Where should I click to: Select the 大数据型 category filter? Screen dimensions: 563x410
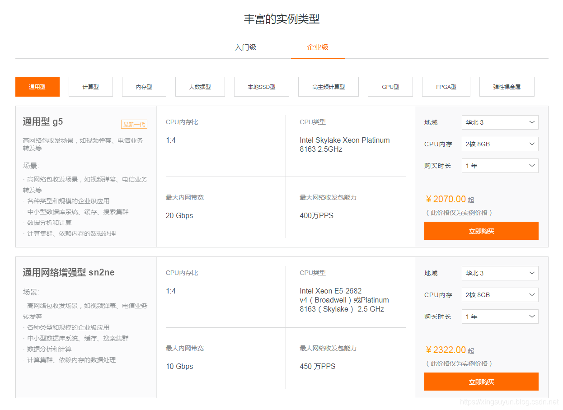tap(200, 86)
